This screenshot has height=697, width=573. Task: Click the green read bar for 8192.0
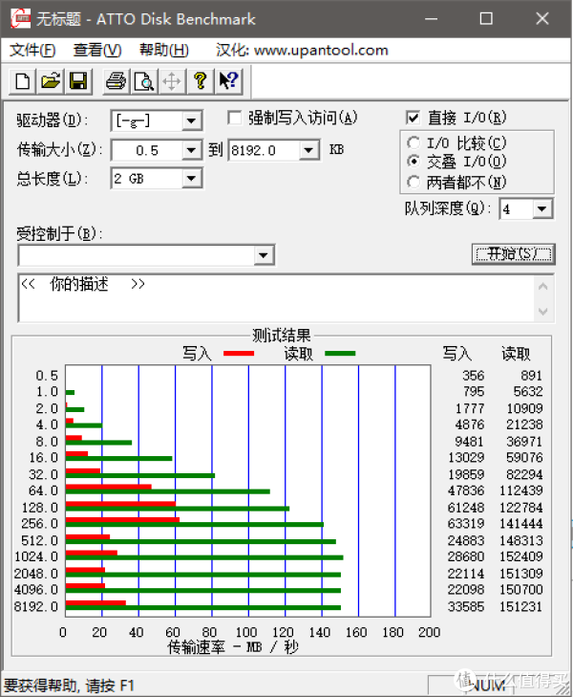[x=203, y=608]
